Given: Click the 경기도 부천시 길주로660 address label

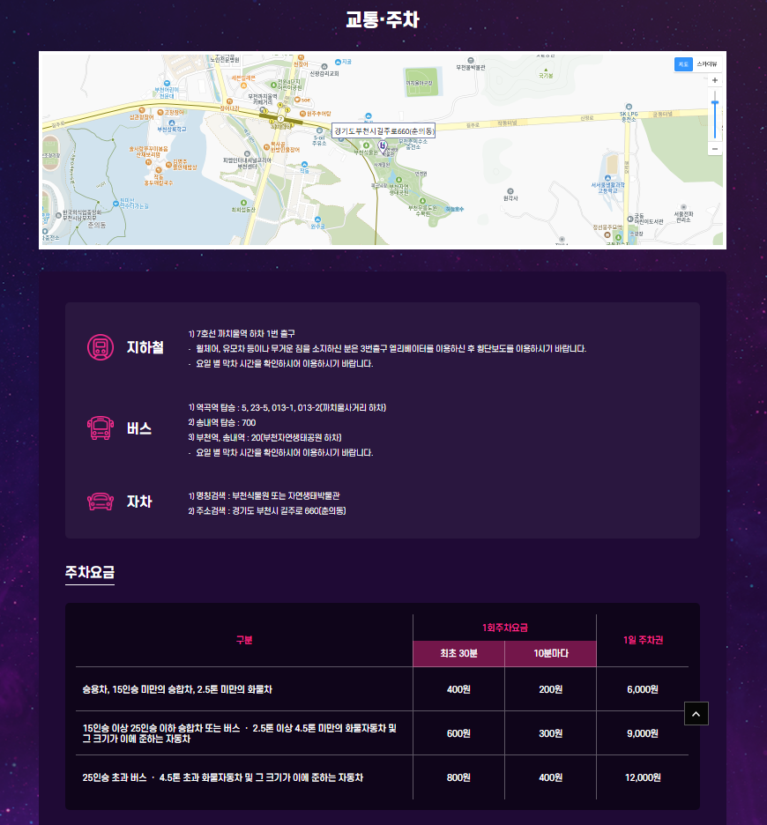Looking at the screenshot, I should click(x=383, y=130).
